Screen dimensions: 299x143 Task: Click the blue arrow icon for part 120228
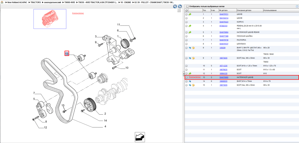pos(190,48)
